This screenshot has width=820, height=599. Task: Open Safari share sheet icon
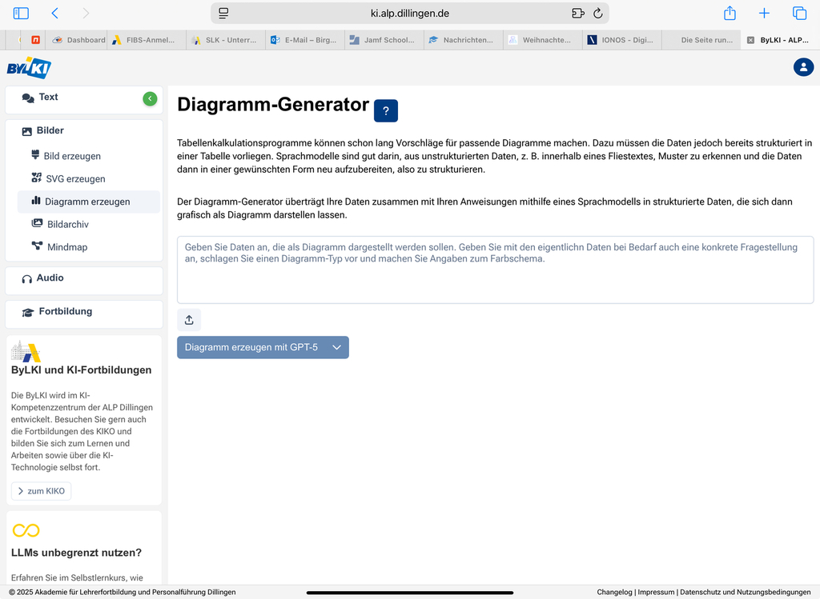pyautogui.click(x=730, y=14)
